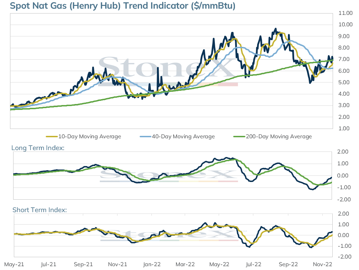The width and height of the screenshot is (359, 270).
Task: Click the 'Nov-22' x-axis label
Action: coord(322,264)
